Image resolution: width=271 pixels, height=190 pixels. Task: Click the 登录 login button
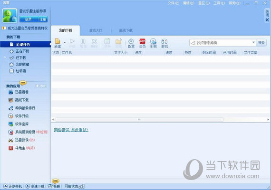pos(29,19)
